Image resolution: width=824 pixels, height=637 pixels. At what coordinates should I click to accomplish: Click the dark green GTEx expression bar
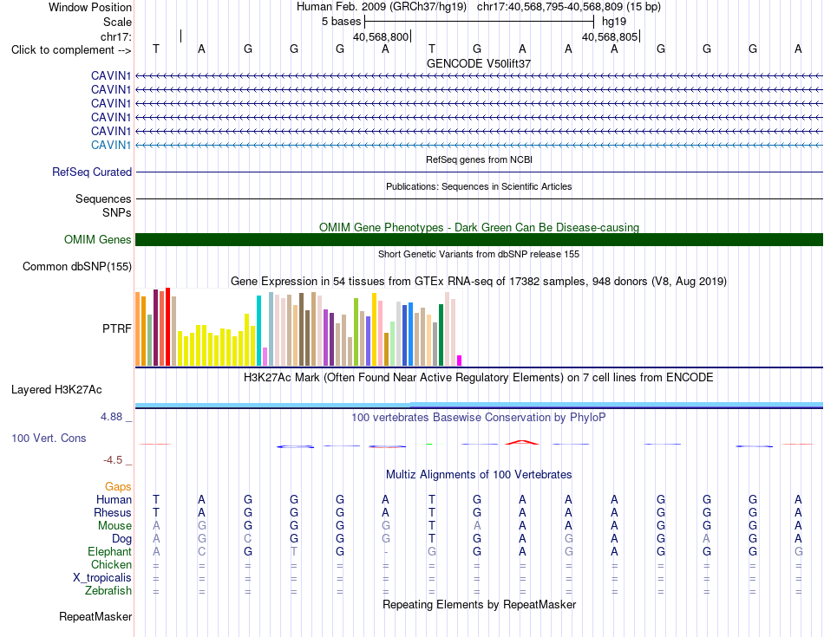click(441, 335)
